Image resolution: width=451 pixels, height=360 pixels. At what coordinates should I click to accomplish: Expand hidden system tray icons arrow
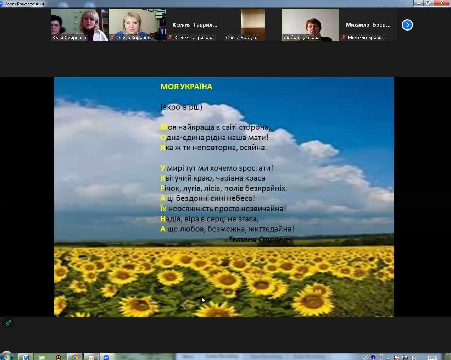coord(388,358)
